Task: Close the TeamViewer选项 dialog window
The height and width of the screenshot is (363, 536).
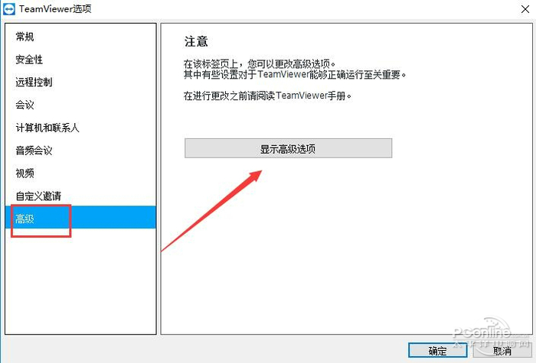Action: coord(525,9)
